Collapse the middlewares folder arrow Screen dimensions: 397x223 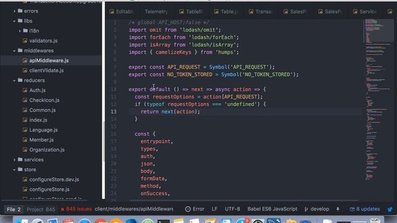(x=14, y=51)
